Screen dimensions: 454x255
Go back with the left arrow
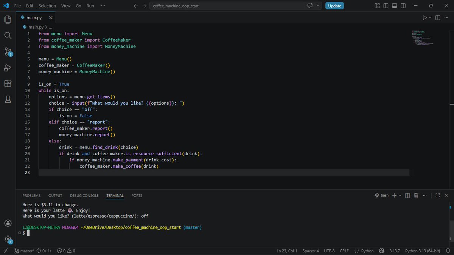pyautogui.click(x=136, y=6)
